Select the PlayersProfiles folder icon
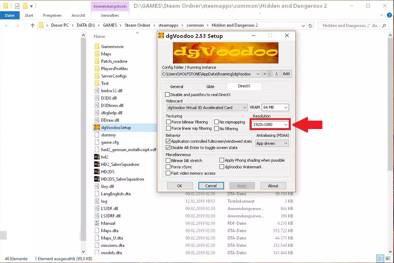Viewport: 394px width, 263px height. click(97, 68)
